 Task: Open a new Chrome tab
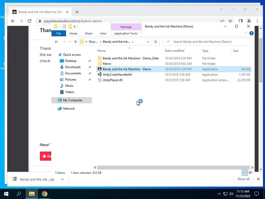pyautogui.click(x=77, y=12)
